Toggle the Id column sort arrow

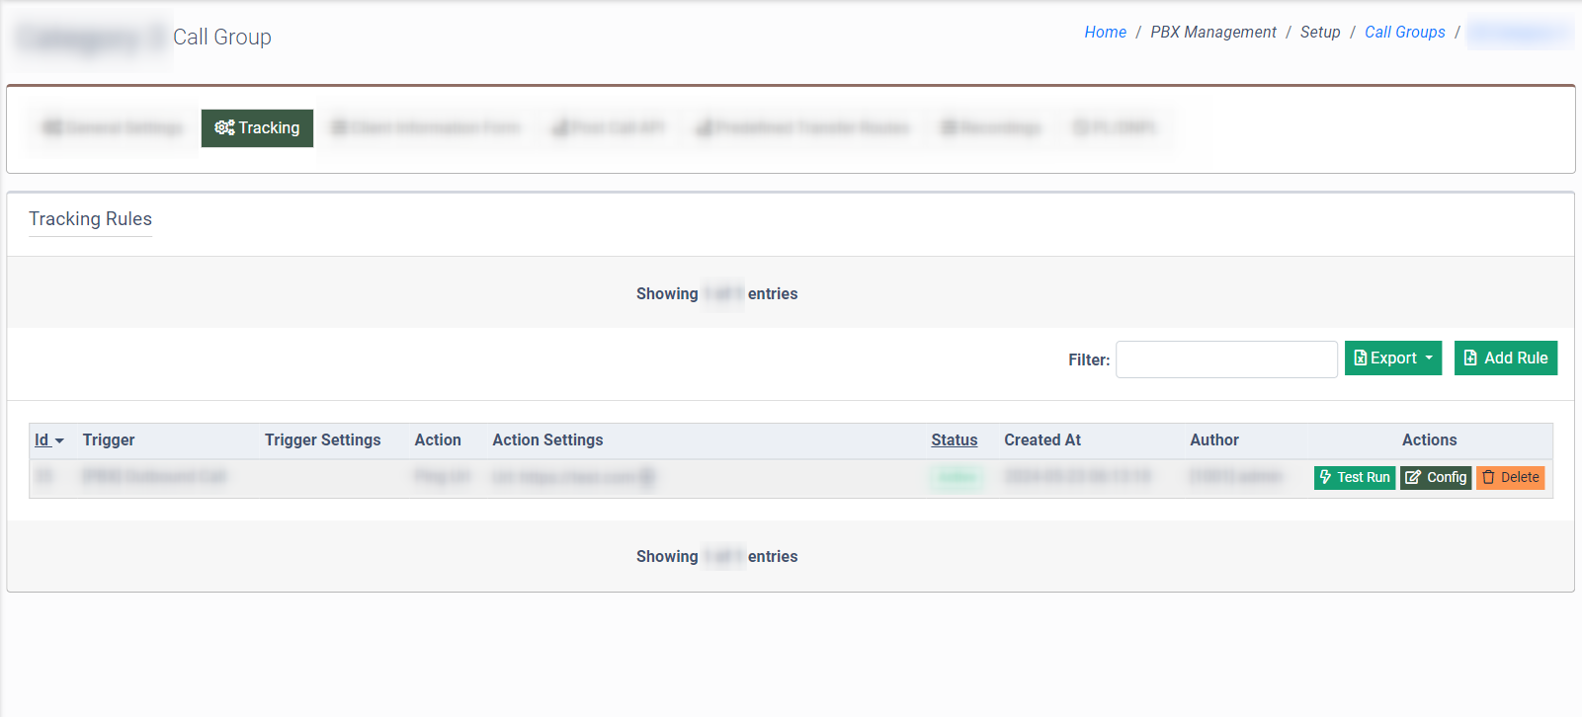point(59,441)
